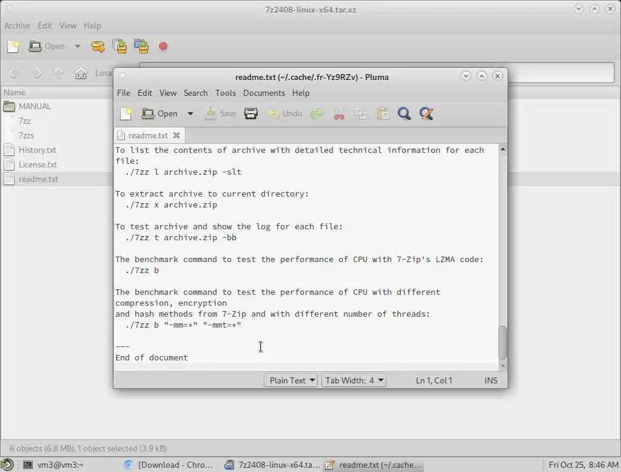Change Tab Width setting dropdown
The image size is (621, 472).
pyautogui.click(x=354, y=380)
